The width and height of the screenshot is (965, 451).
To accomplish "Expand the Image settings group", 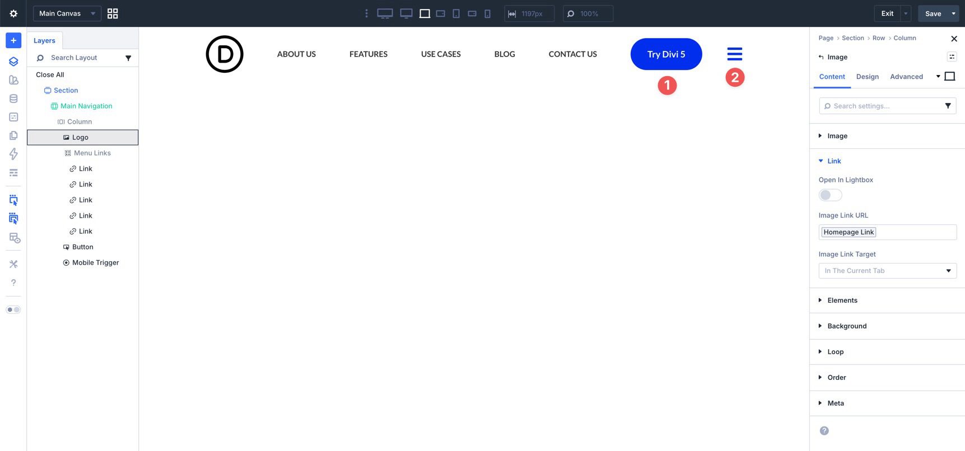I will point(887,136).
